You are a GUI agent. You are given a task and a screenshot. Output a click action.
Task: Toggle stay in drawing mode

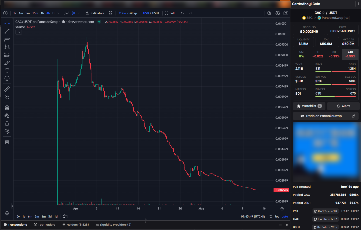pyautogui.click(x=7, y=115)
